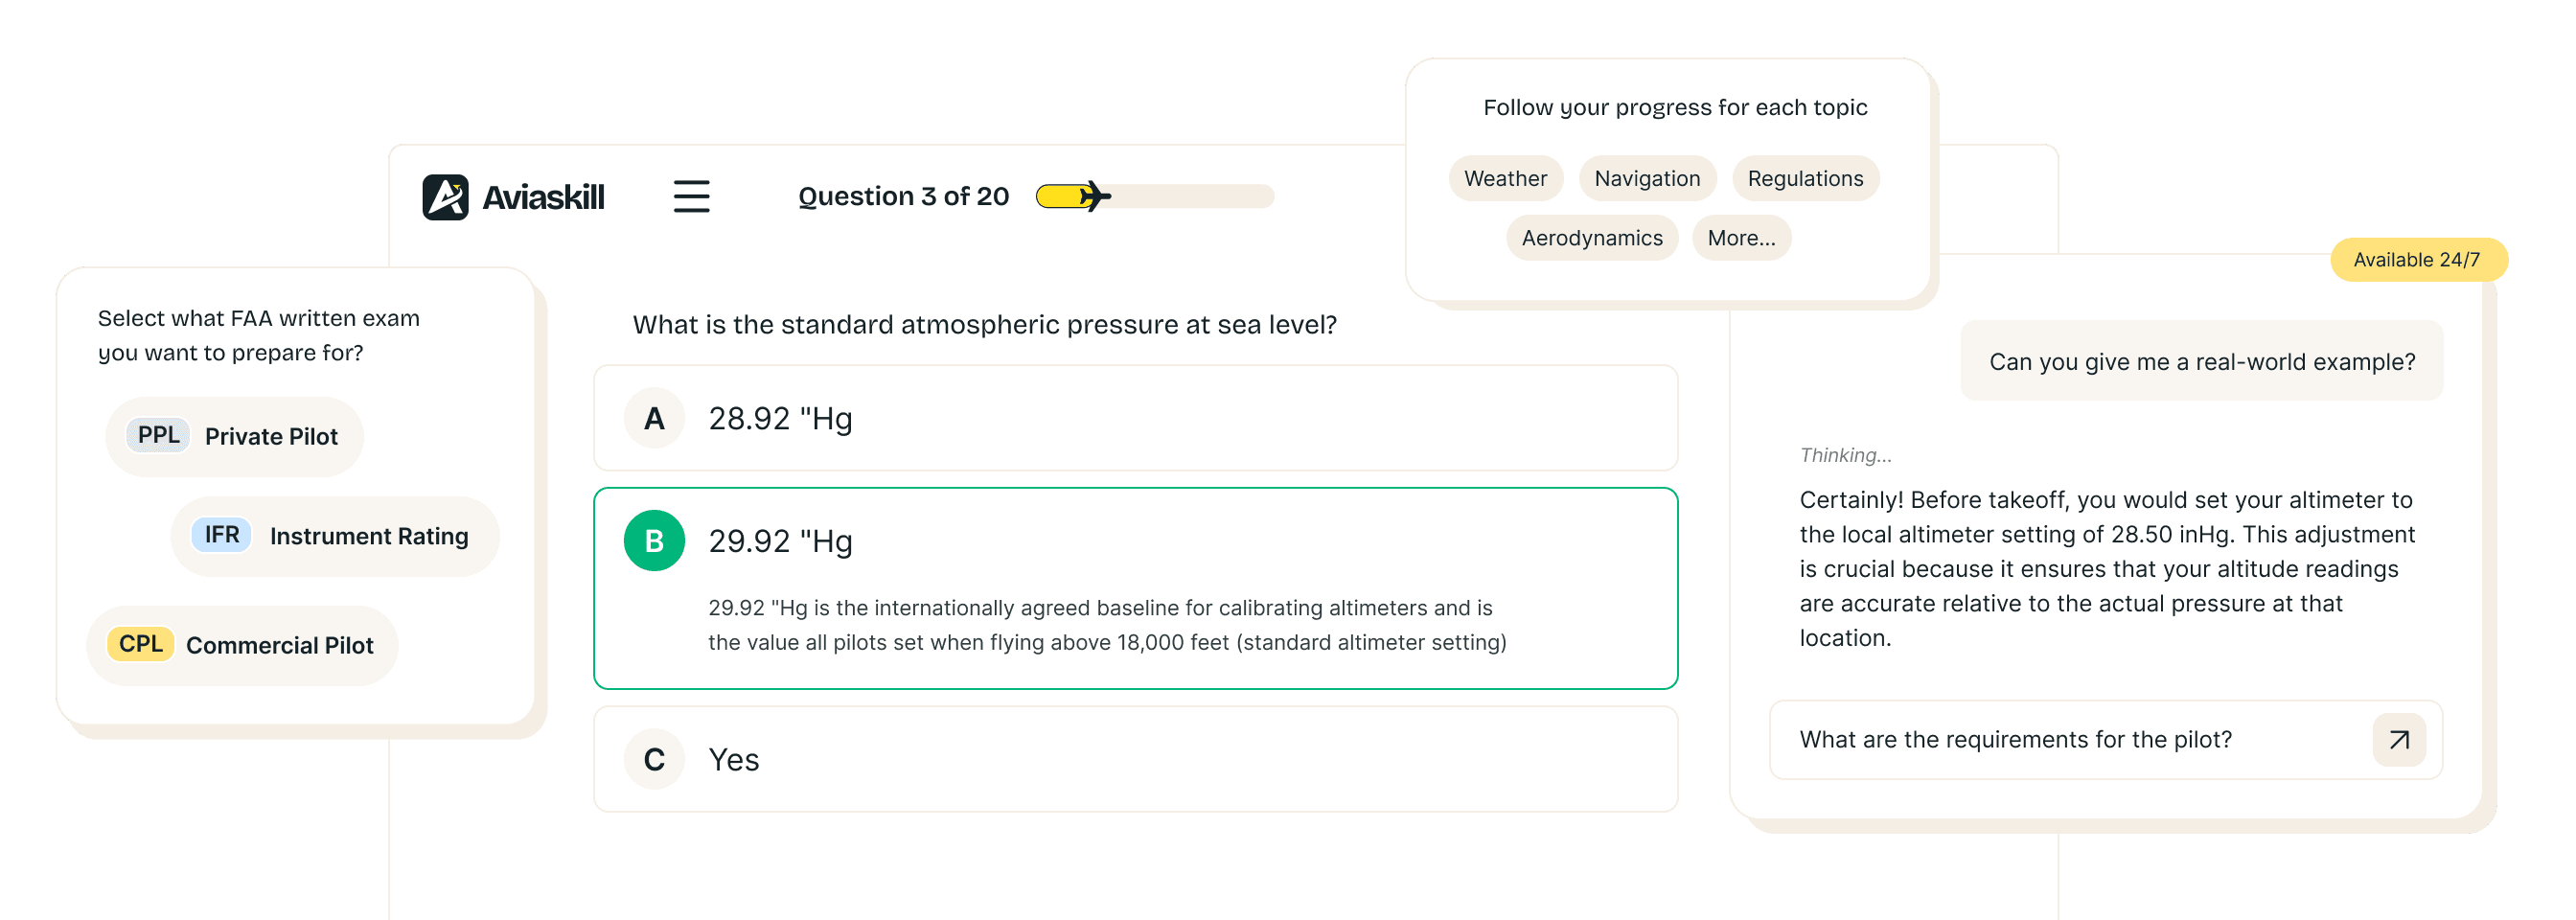Switch to the Aerodynamics topic
Screen dimensions: 2576x920
(1591, 237)
